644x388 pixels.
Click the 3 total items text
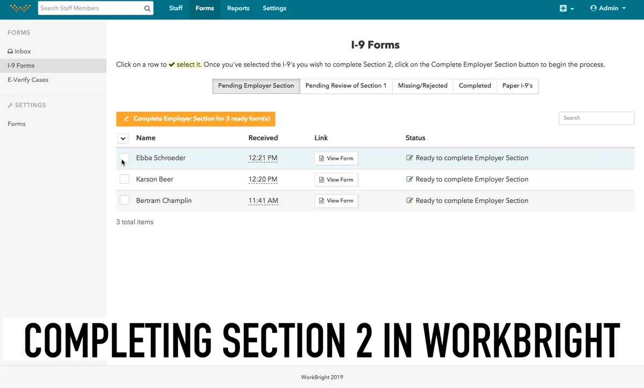coord(135,222)
